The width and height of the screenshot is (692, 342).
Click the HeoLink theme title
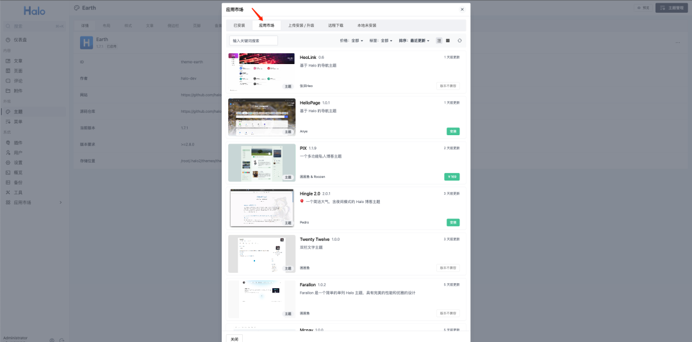pos(308,58)
